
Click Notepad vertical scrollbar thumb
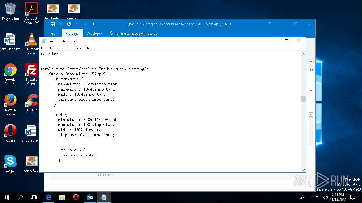[303, 99]
